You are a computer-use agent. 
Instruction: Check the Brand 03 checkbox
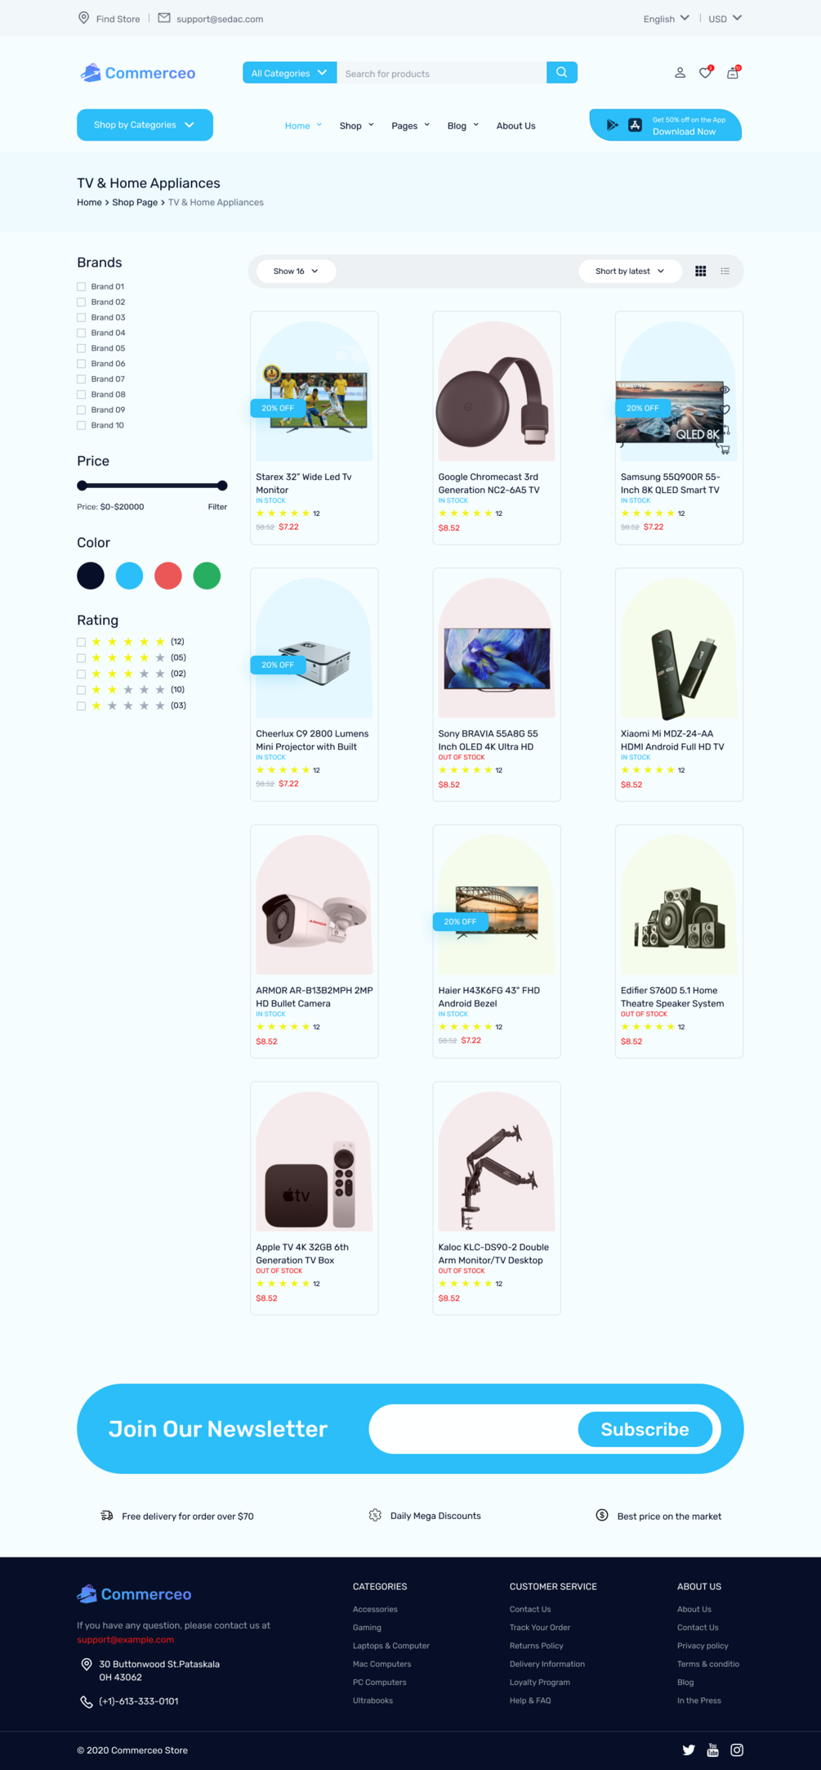point(82,317)
